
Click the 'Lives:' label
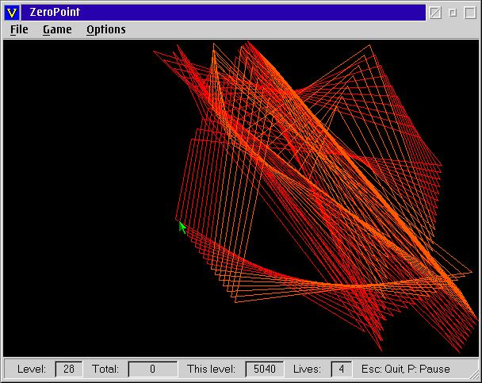[x=307, y=369]
